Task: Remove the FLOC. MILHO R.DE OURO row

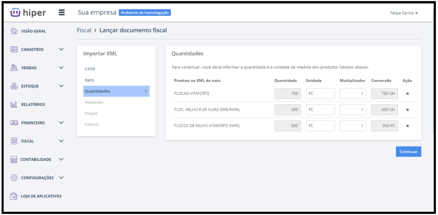Action: click(407, 110)
